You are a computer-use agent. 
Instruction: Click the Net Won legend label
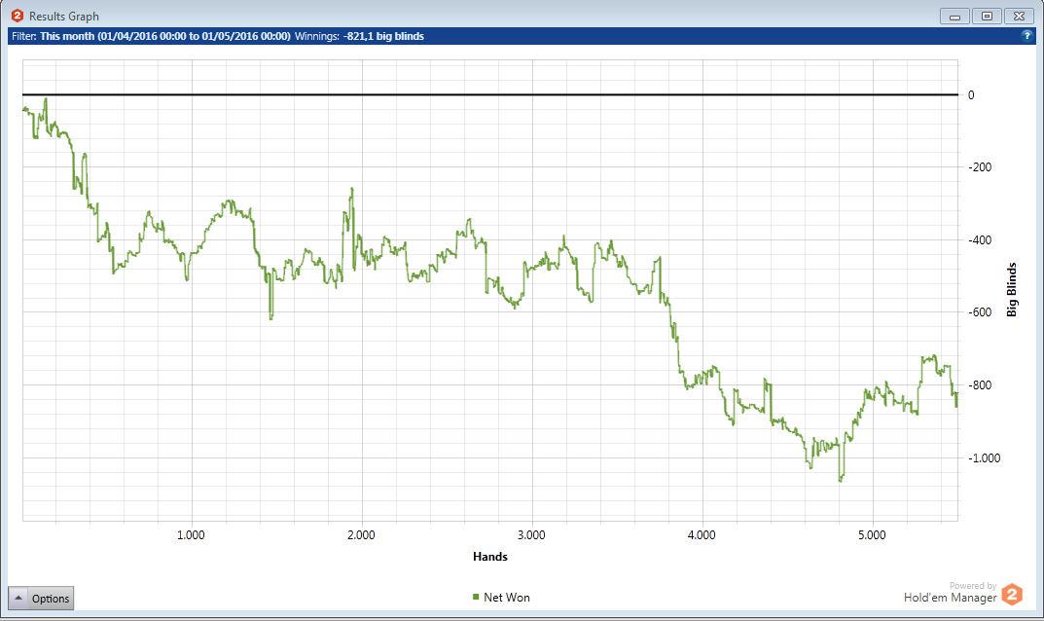507,597
